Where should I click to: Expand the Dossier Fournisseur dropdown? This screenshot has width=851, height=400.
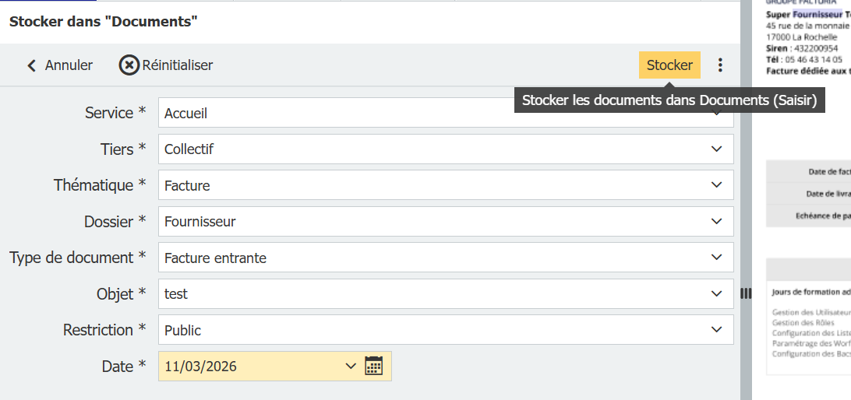(717, 221)
